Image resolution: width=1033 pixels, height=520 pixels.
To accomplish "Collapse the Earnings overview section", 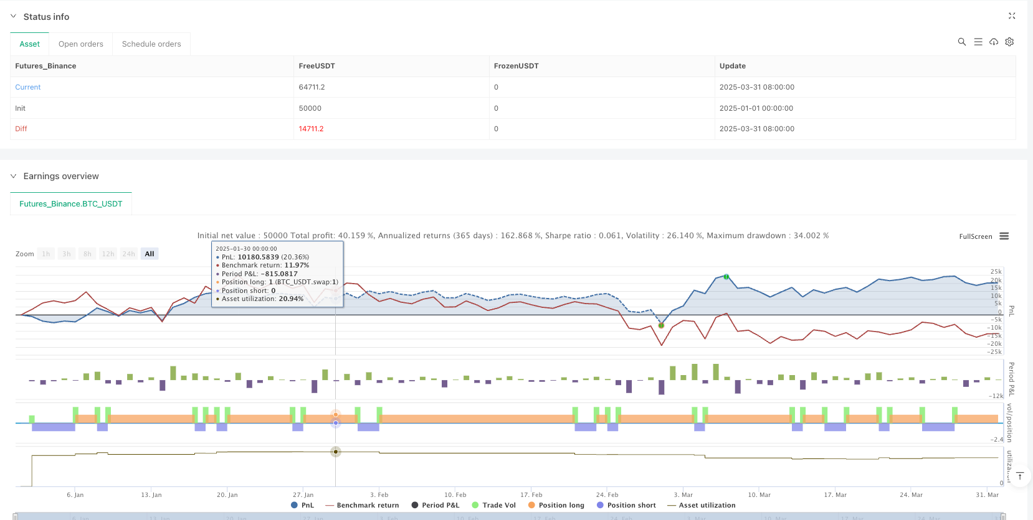I will [x=14, y=176].
